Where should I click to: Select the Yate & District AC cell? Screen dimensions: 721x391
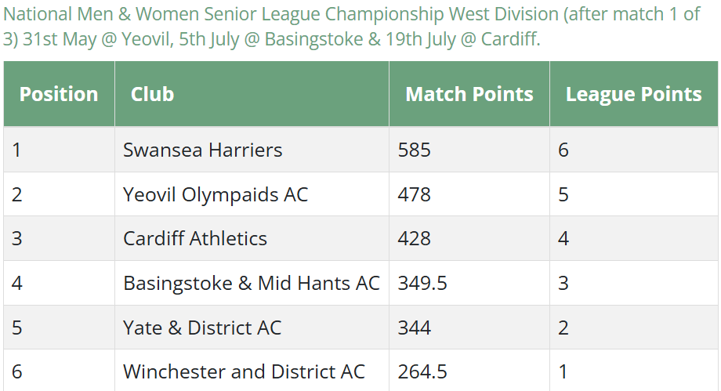[252, 328]
